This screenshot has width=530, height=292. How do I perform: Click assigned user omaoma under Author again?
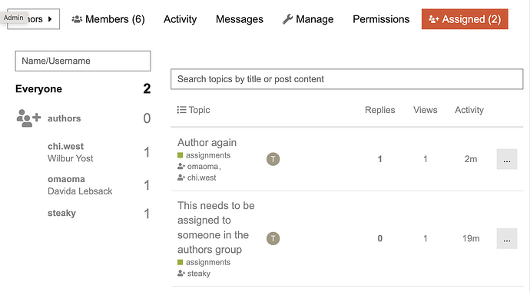click(x=203, y=166)
